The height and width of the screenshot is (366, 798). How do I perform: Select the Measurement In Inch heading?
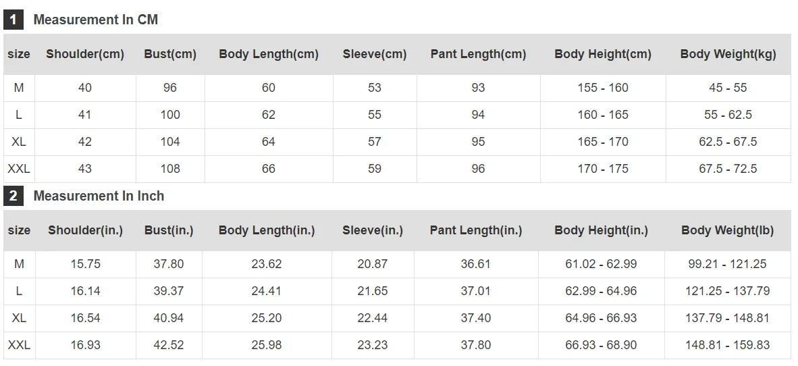pyautogui.click(x=99, y=196)
